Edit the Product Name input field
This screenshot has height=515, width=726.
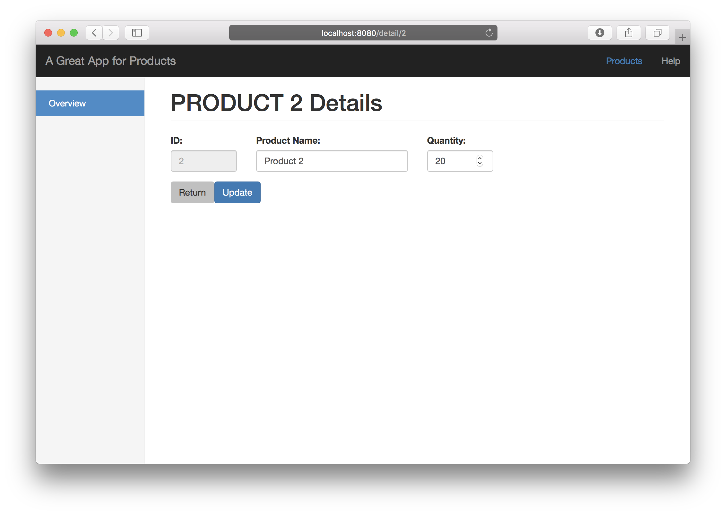pyautogui.click(x=332, y=161)
